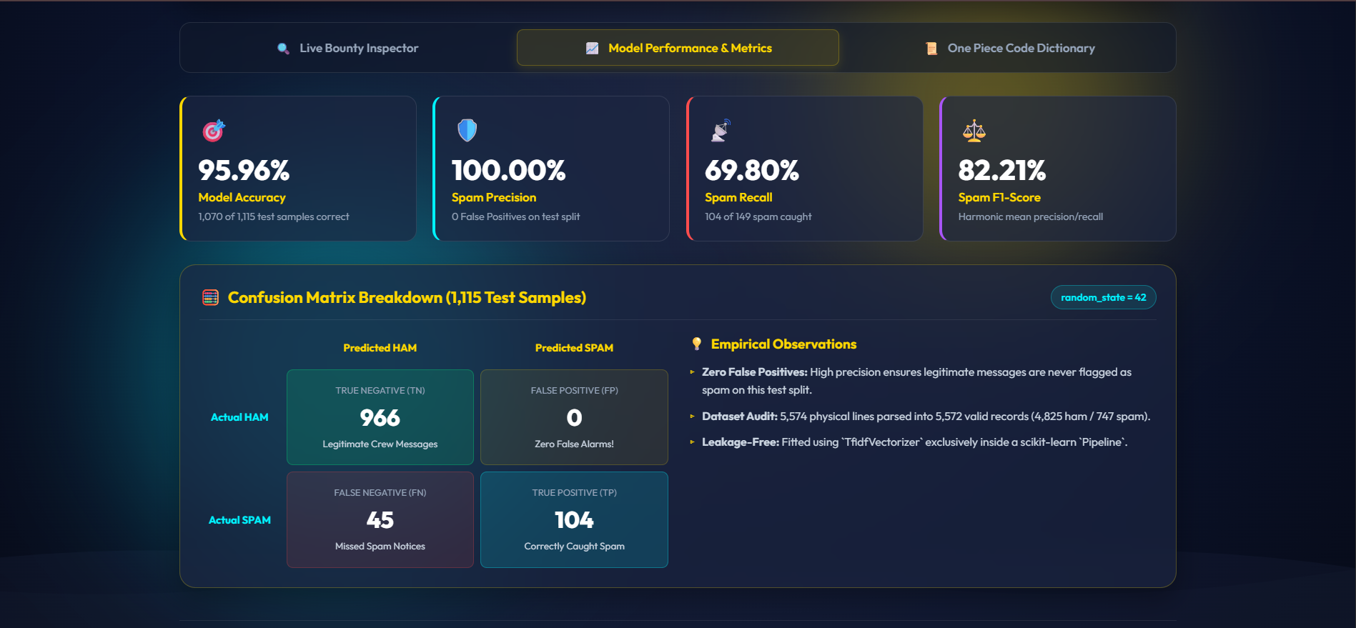Image resolution: width=1356 pixels, height=628 pixels.
Task: Click the shield icon on Spam Precision card
Action: pyautogui.click(x=467, y=130)
